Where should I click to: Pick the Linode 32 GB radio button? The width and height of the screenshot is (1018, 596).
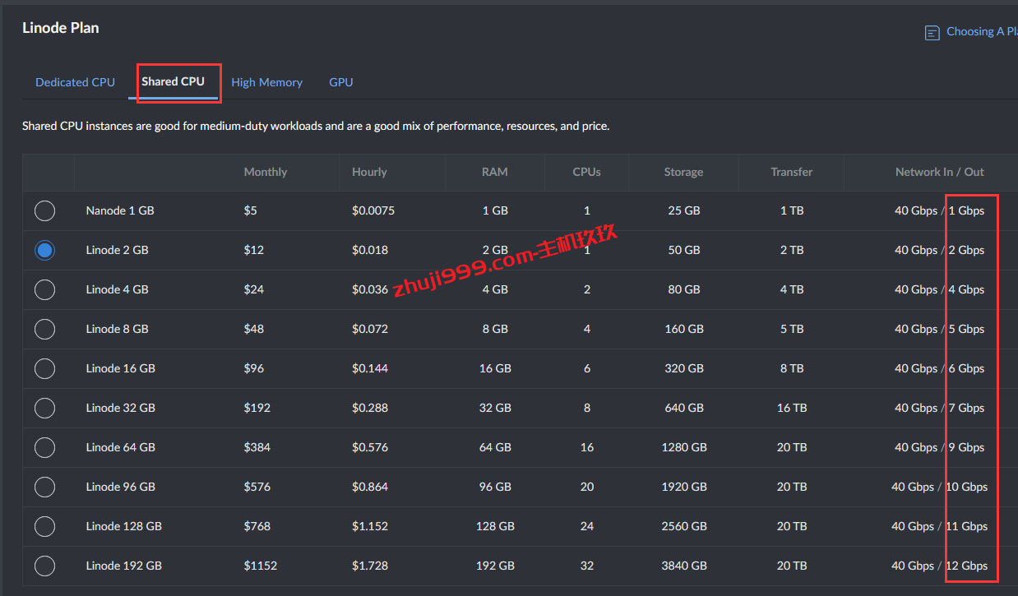click(x=44, y=408)
